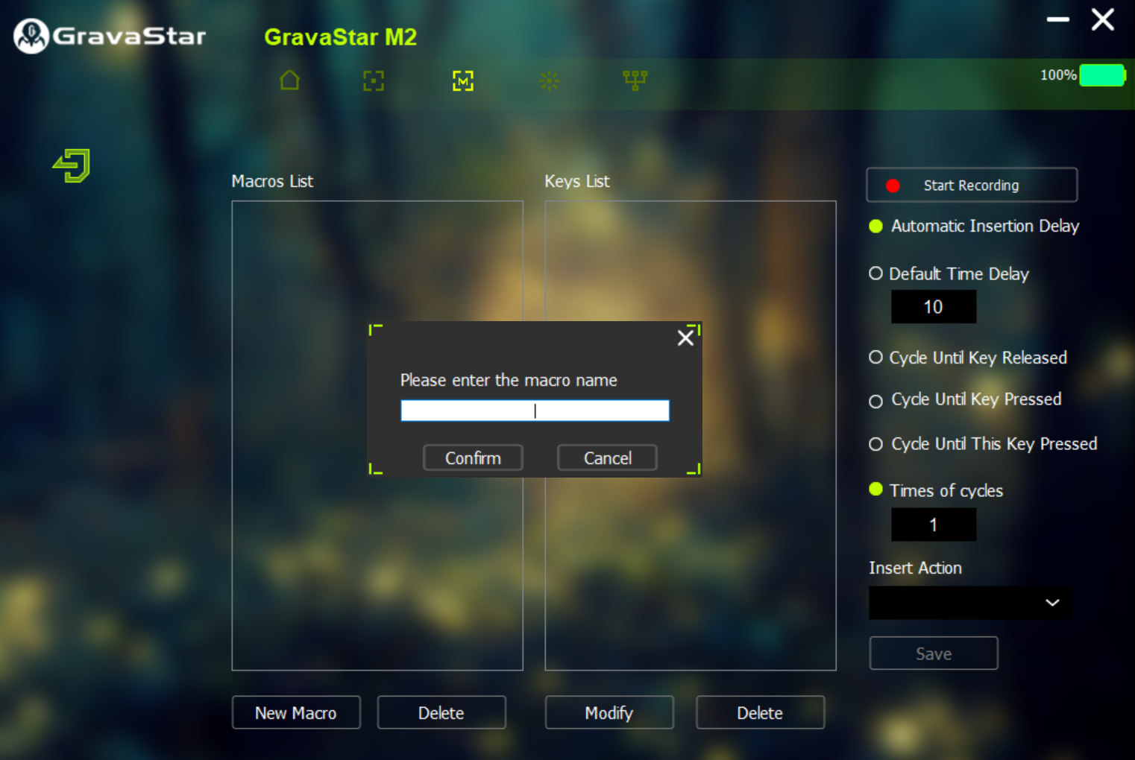Click the red recording dot icon
This screenshot has height=760, width=1135.
point(893,186)
